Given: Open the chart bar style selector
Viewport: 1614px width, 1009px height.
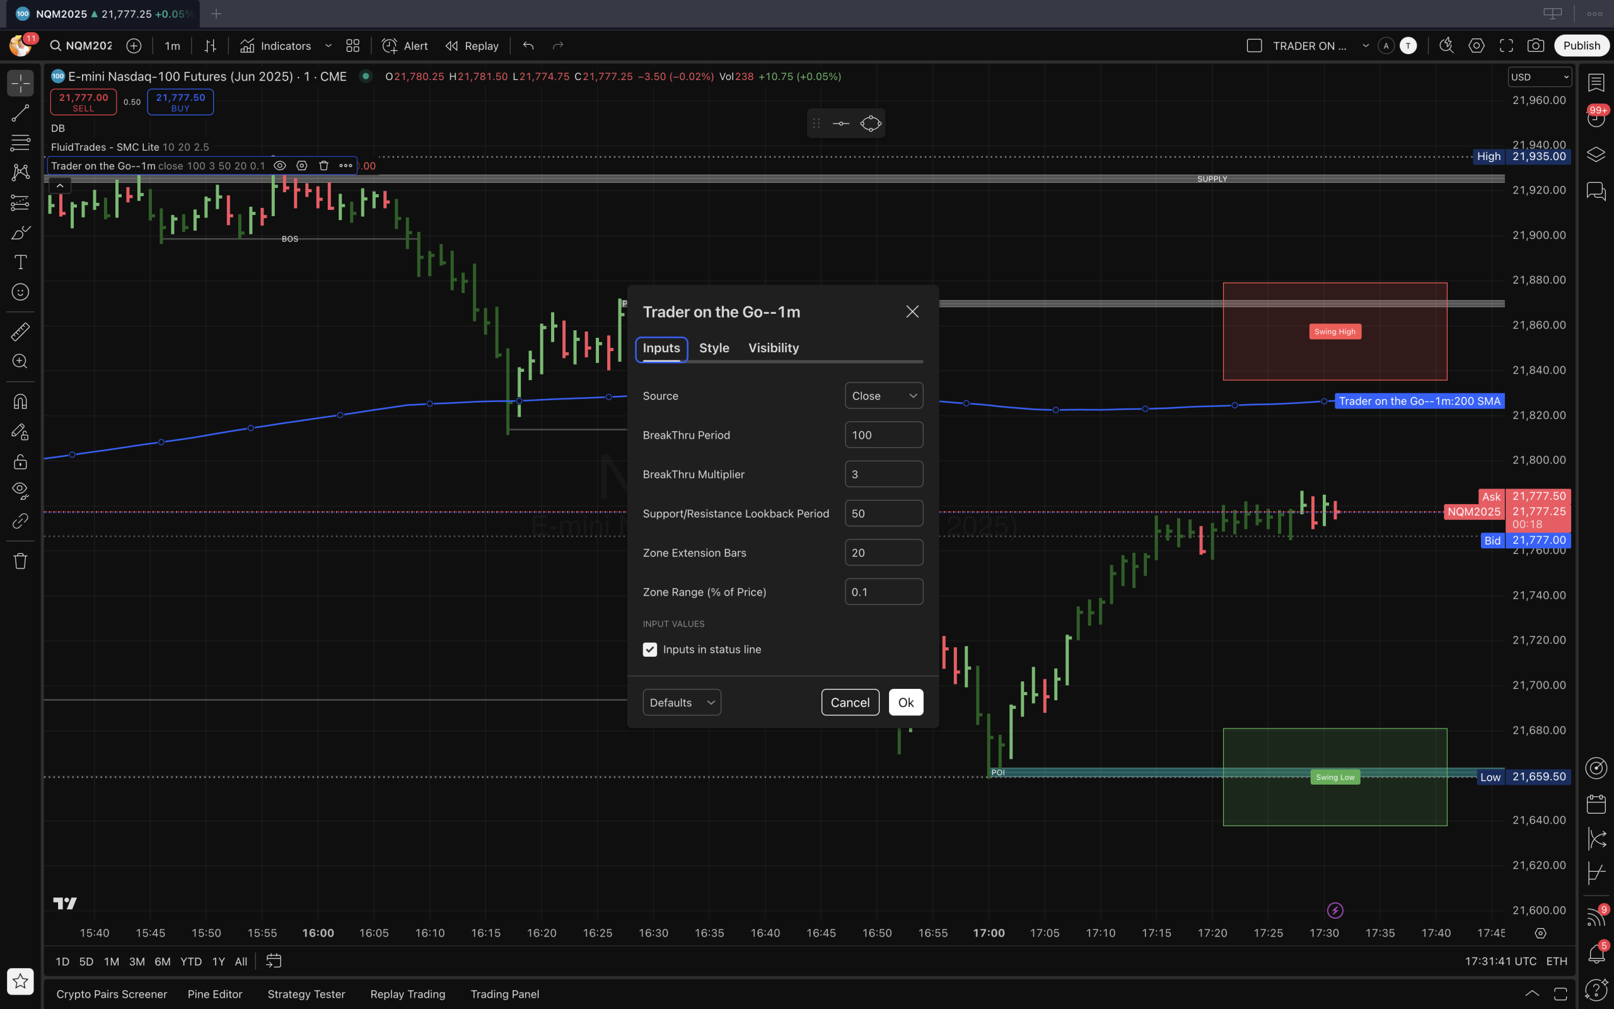Looking at the screenshot, I should tap(210, 45).
